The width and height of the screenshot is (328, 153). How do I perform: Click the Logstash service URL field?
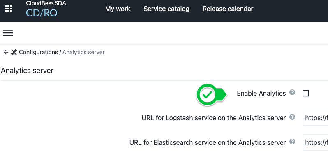[x=315, y=118]
